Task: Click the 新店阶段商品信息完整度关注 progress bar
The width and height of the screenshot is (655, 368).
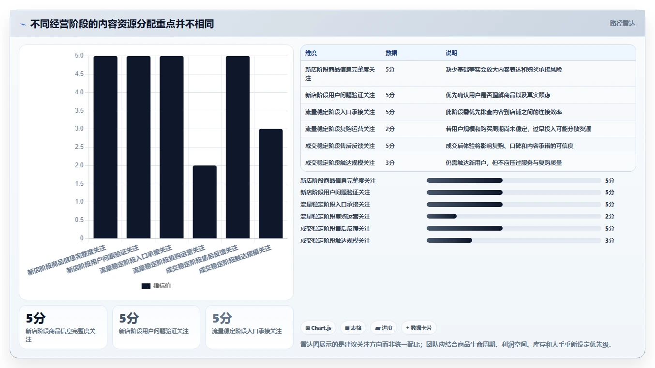Action: click(x=514, y=180)
